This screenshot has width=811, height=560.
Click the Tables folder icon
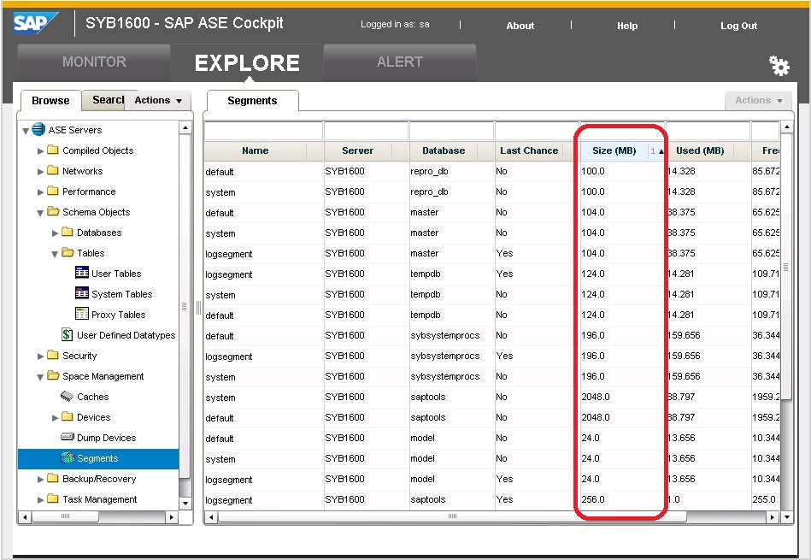point(68,252)
